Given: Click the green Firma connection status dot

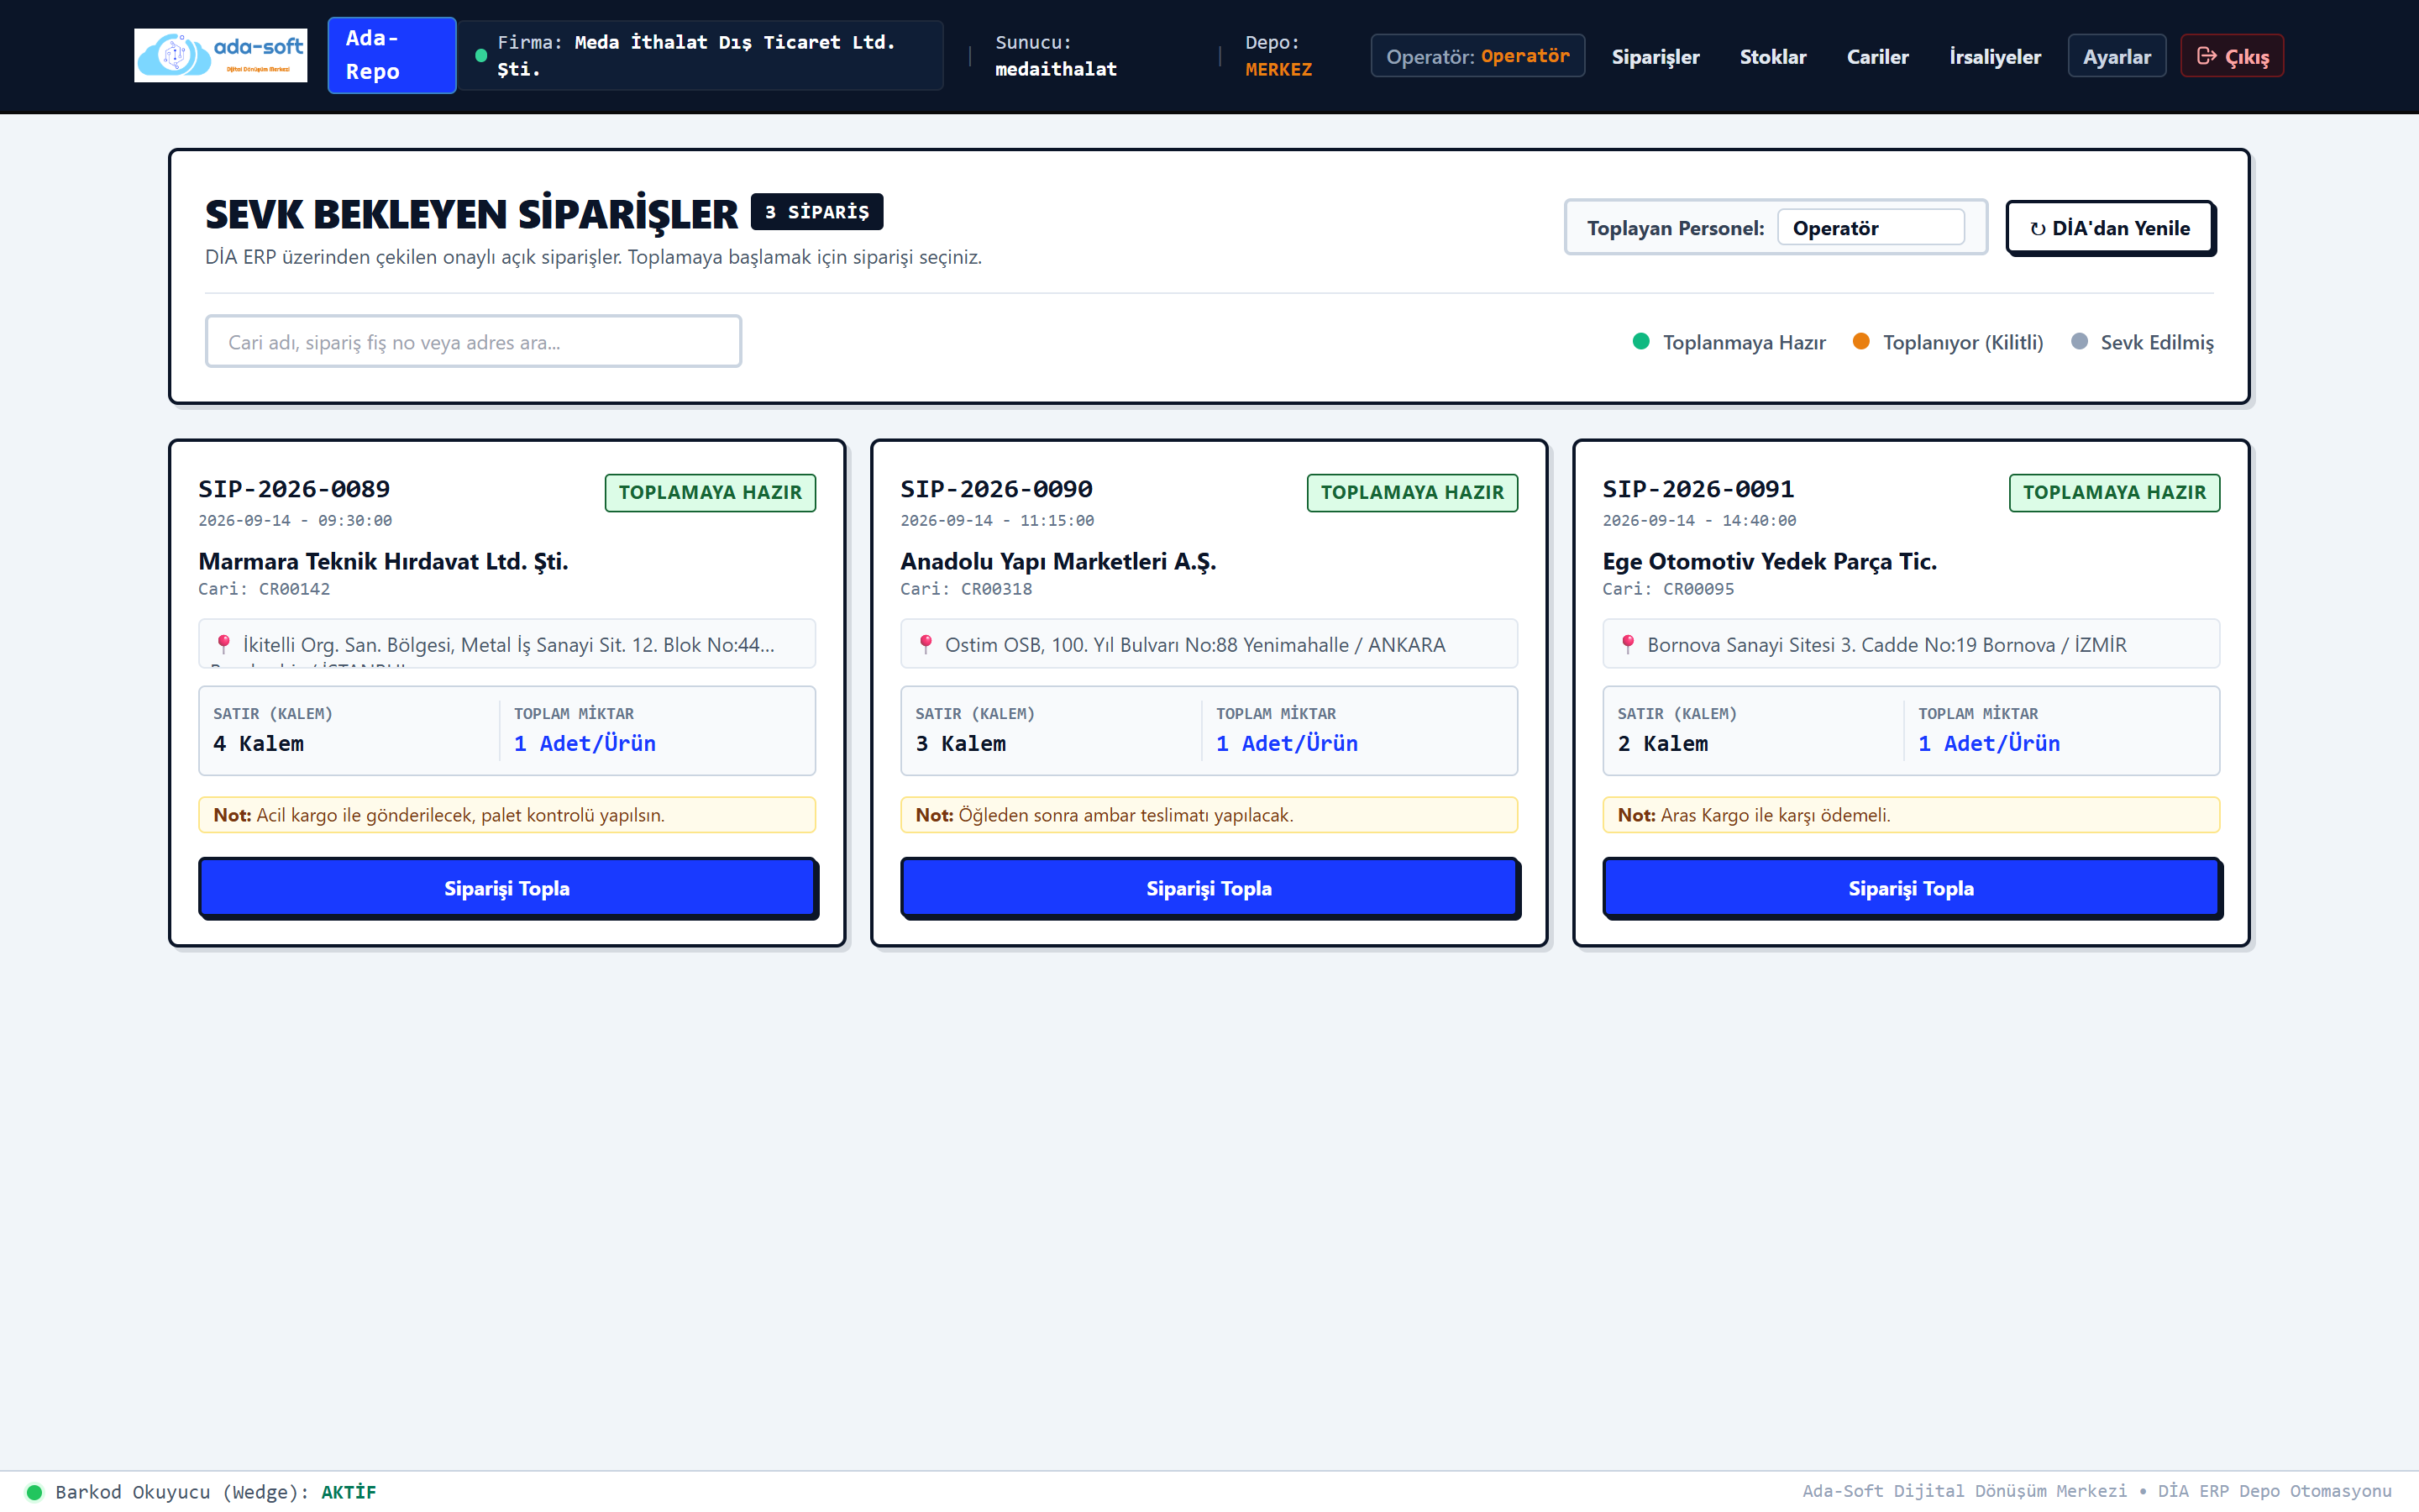Looking at the screenshot, I should [480, 56].
